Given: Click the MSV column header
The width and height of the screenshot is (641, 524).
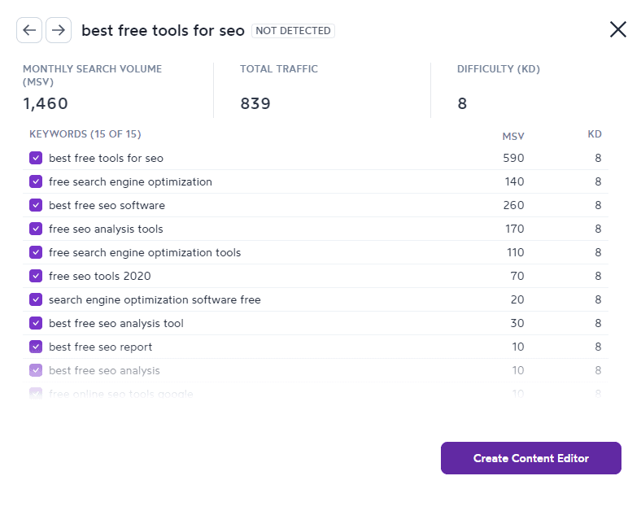Looking at the screenshot, I should (x=513, y=136).
